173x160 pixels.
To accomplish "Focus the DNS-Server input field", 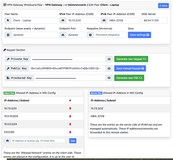I will (x=154, y=20).
